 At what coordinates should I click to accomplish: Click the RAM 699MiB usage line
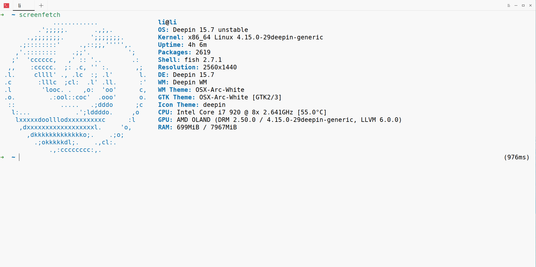(197, 127)
